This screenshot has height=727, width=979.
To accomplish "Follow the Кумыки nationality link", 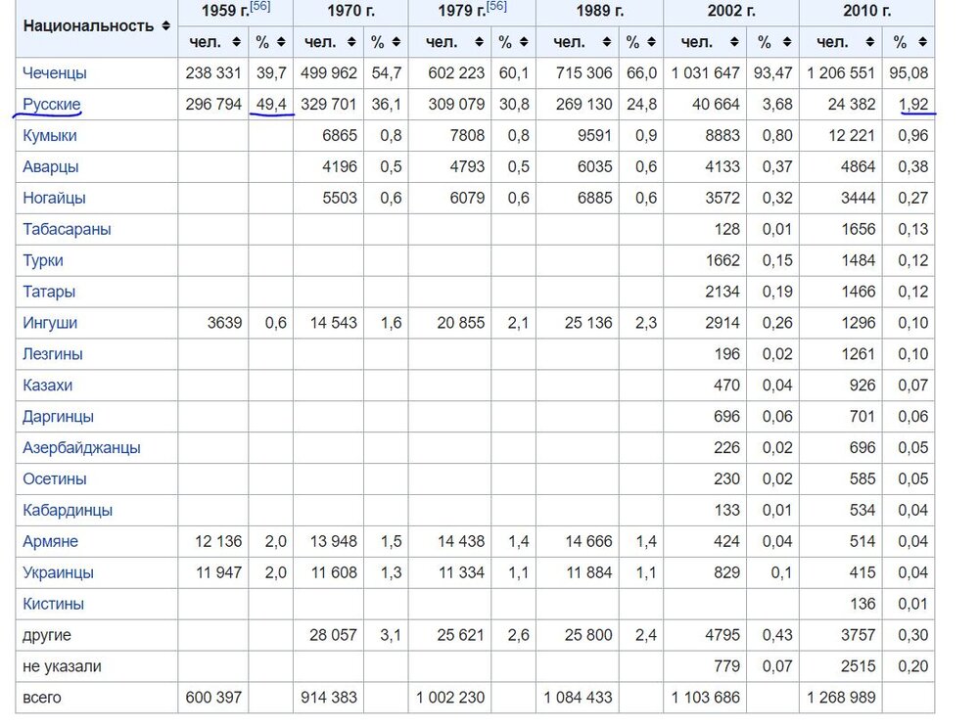I will click(50, 136).
